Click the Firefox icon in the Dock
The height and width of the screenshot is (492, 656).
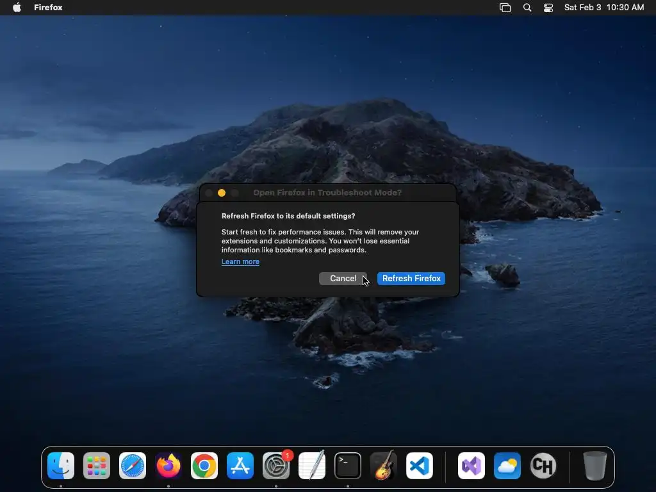pyautogui.click(x=168, y=466)
